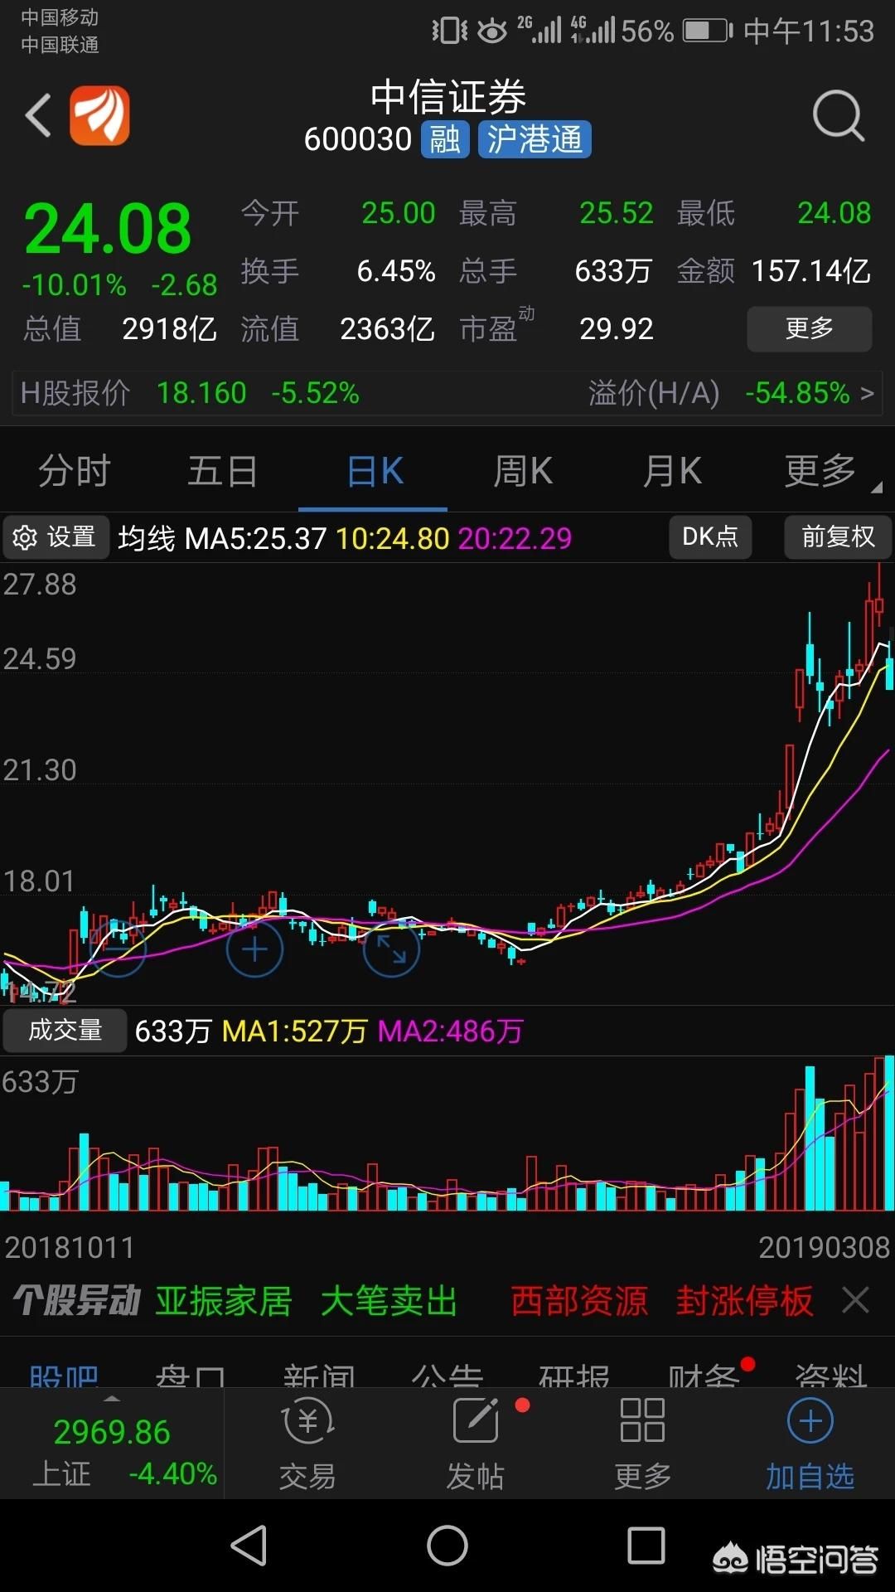Open the 盘口 tab

pos(191,1376)
